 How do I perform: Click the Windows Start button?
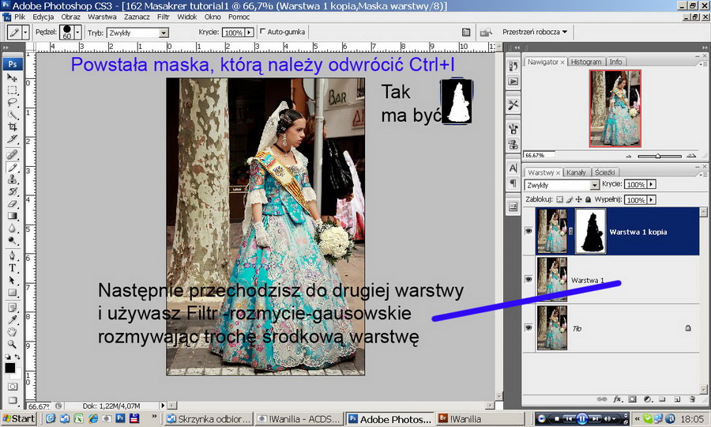[17, 418]
